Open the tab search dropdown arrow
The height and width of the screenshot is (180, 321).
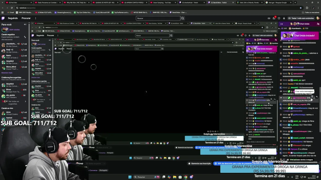pyautogui.click(x=3, y=2)
